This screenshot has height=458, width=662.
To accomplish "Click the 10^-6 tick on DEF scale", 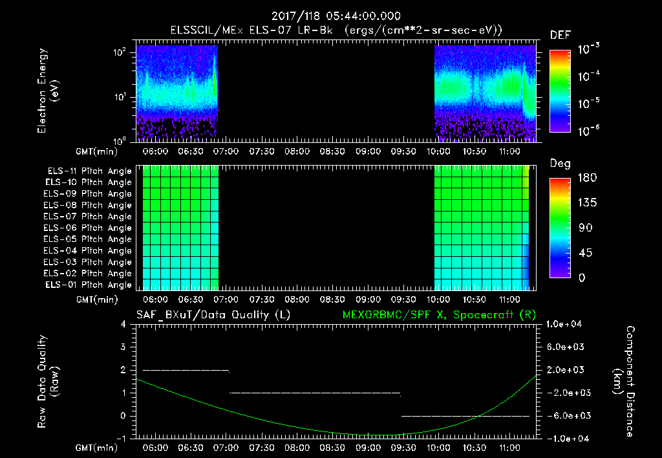I will 589,130.
